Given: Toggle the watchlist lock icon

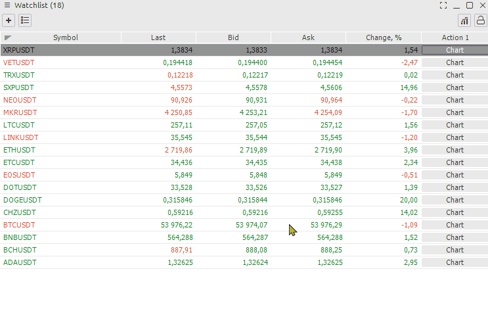Looking at the screenshot, I should (480, 20).
